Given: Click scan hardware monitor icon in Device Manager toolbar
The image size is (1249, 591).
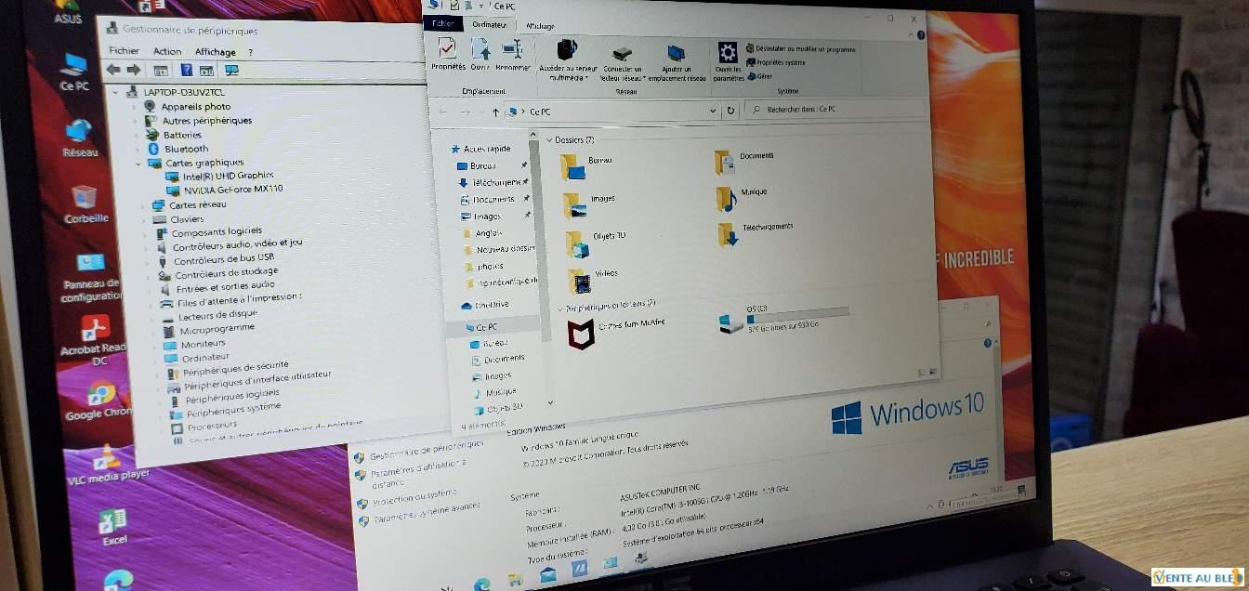Looking at the screenshot, I should [231, 71].
